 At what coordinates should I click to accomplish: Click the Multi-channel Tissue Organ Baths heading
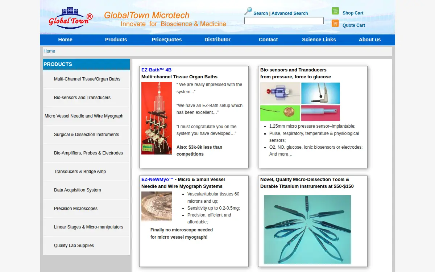point(179,77)
